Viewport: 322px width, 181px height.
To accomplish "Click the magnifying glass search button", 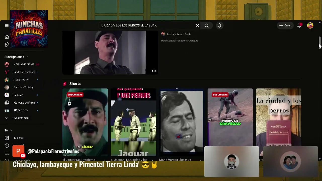I will pos(207,25).
